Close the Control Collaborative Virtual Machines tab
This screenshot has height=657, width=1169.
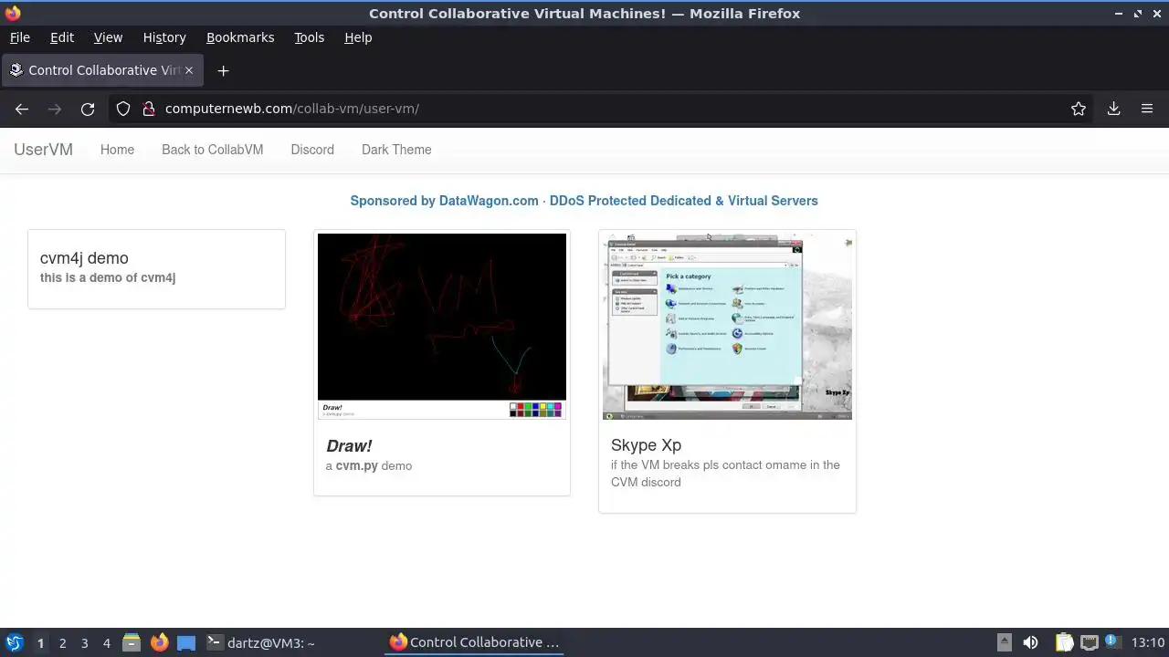pos(189,70)
